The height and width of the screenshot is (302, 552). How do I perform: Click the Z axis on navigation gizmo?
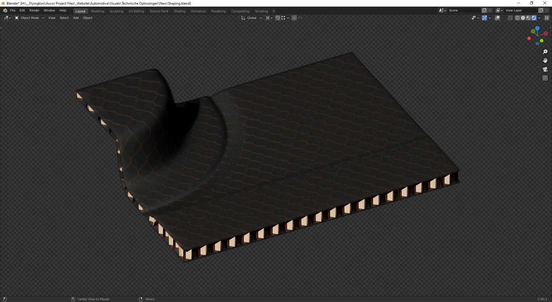pyautogui.click(x=537, y=28)
